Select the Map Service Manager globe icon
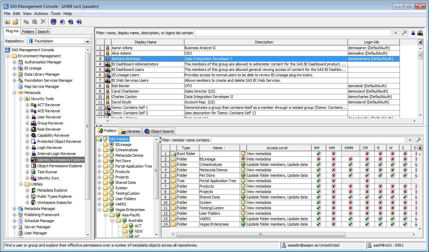The image size is (429, 252). 21,86
